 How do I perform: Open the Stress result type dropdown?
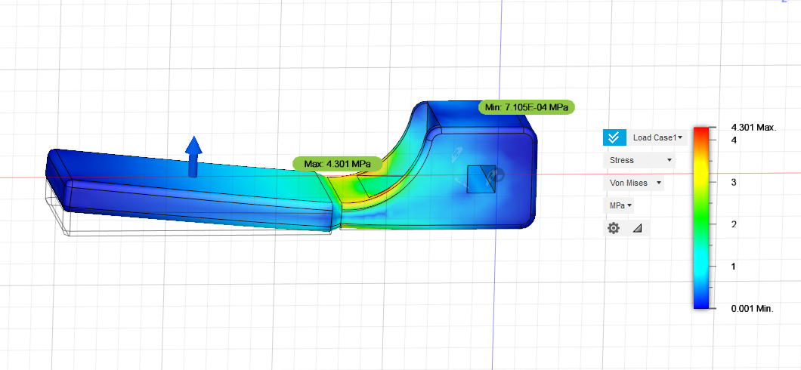point(639,160)
